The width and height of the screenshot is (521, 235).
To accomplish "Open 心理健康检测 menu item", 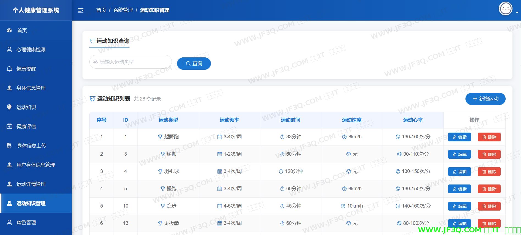I will click(31, 50).
